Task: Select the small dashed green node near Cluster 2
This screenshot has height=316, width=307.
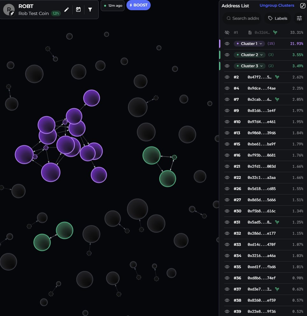Action: pyautogui.click(x=174, y=157)
